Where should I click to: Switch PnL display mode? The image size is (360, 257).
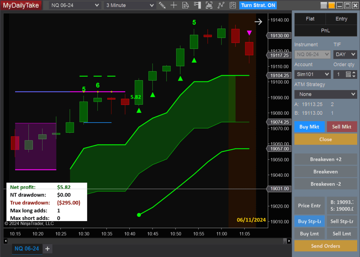pyautogui.click(x=325, y=31)
